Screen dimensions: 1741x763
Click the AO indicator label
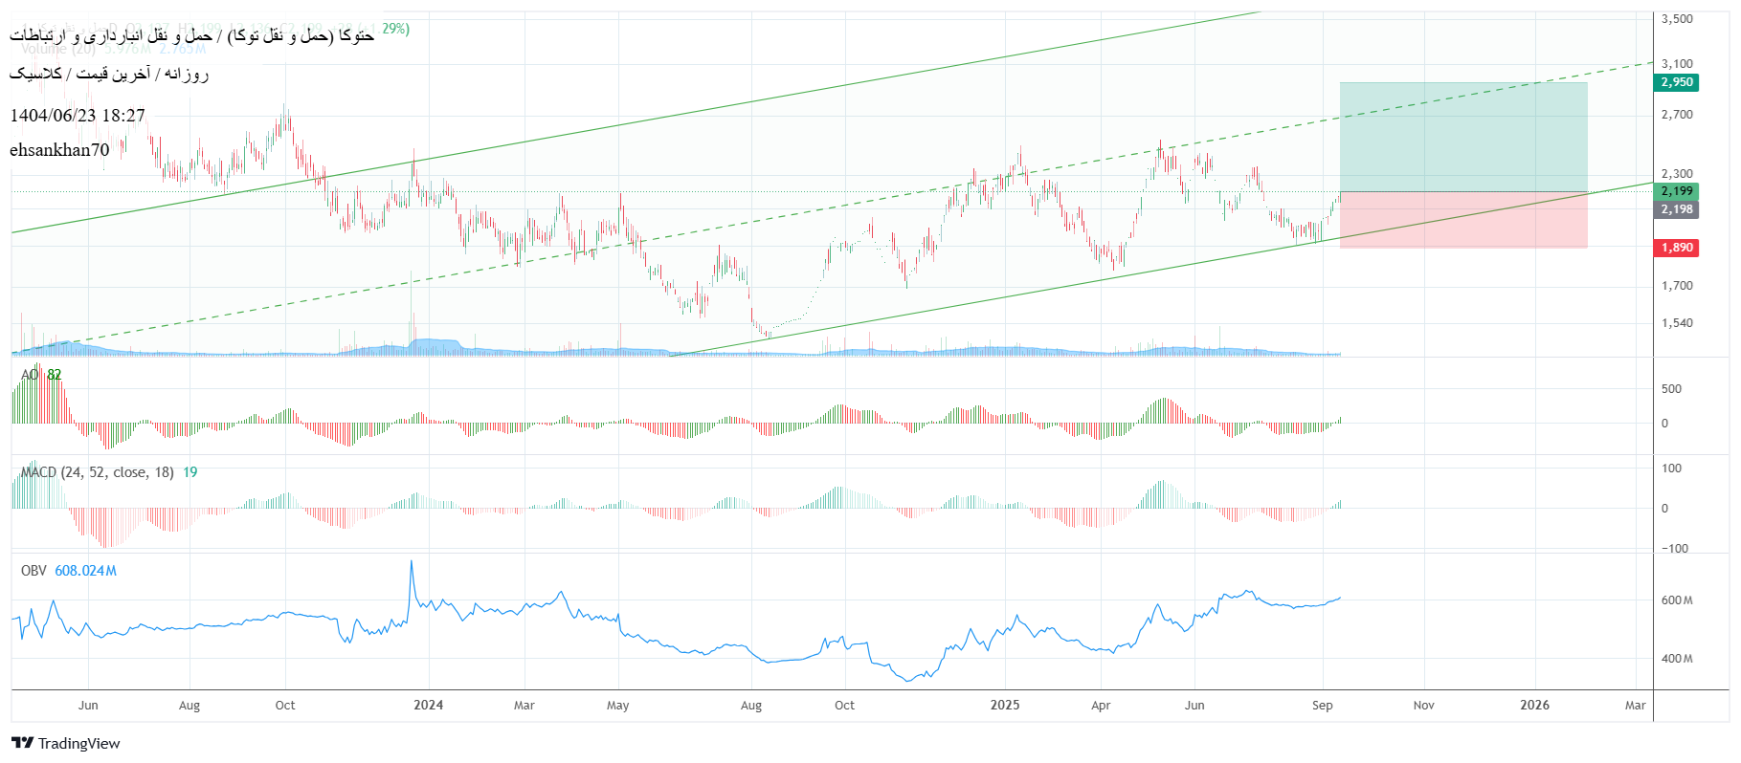(30, 375)
